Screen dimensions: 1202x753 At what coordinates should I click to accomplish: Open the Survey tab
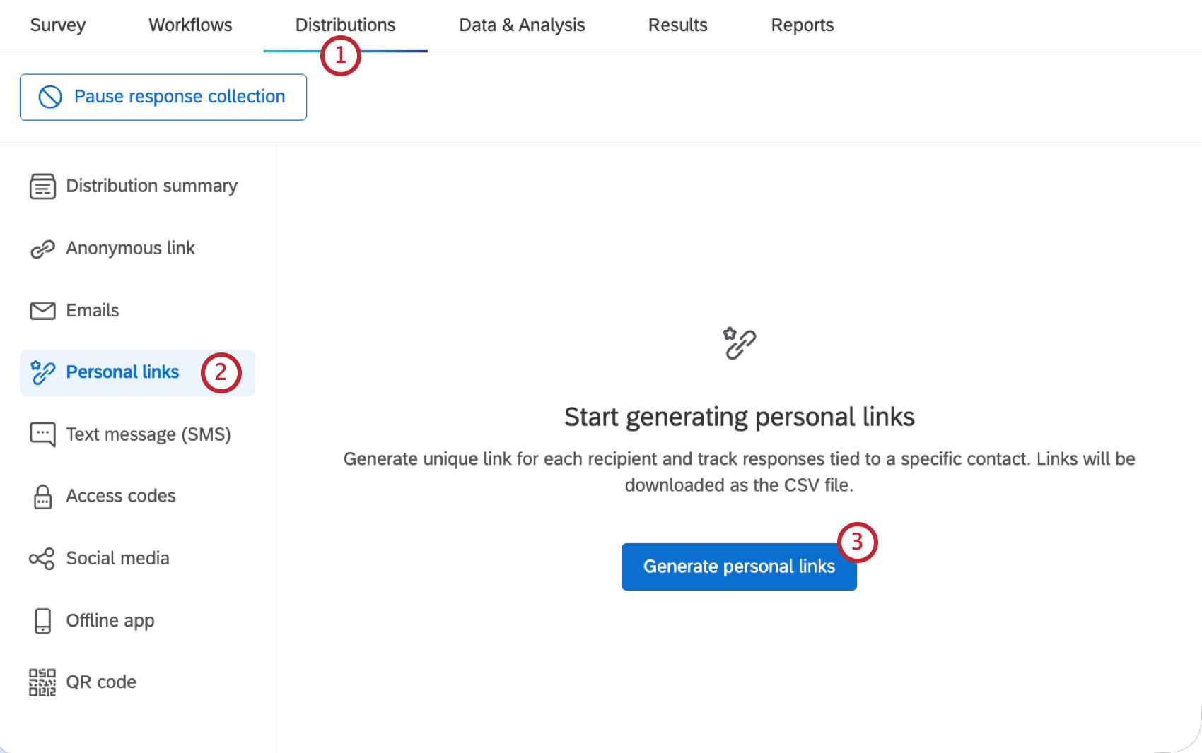point(58,25)
